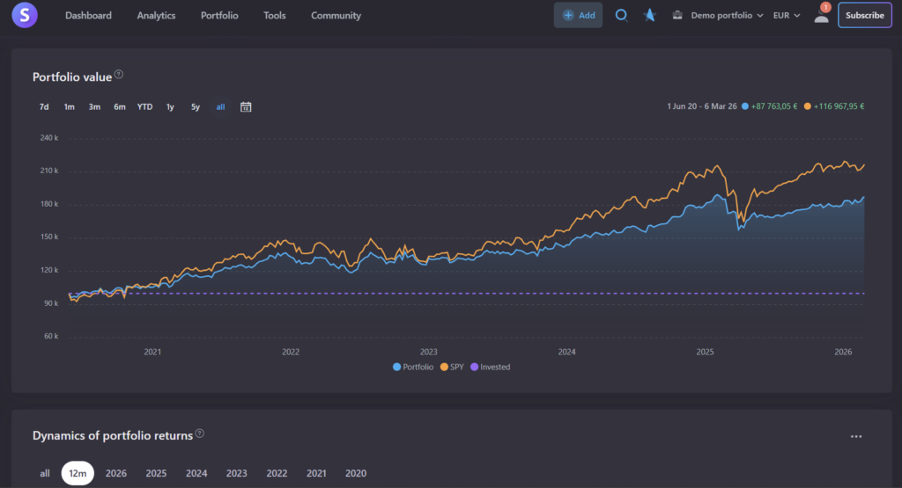Screen dimensions: 902x488
Task: Toggle the Portfolio series in chart legend
Action: point(413,367)
